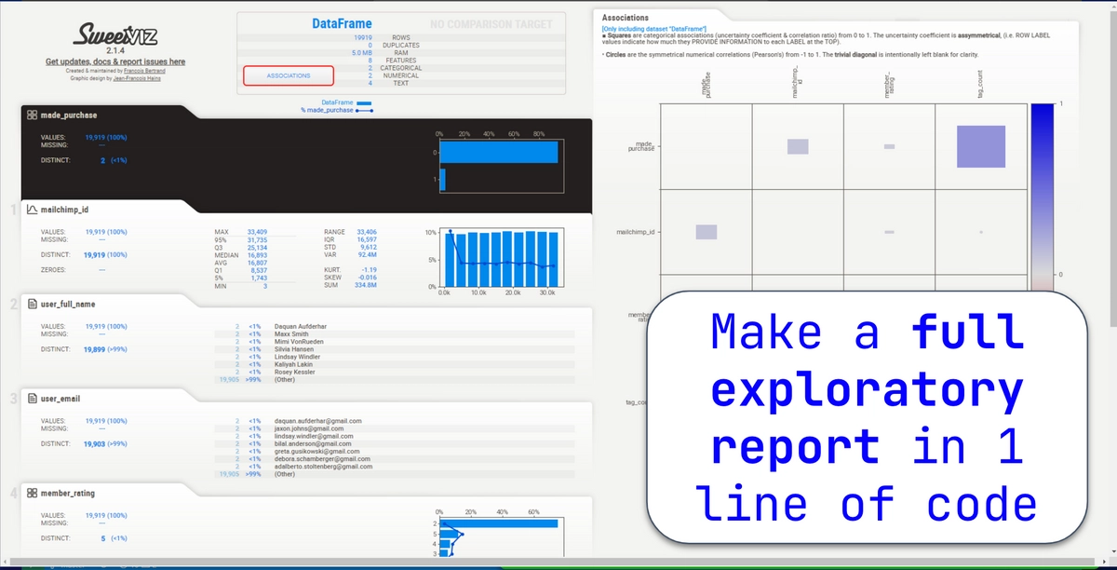Image resolution: width=1117 pixels, height=570 pixels.
Task: Click the user_email DISTINCT value 19,903
Action: tap(93, 443)
